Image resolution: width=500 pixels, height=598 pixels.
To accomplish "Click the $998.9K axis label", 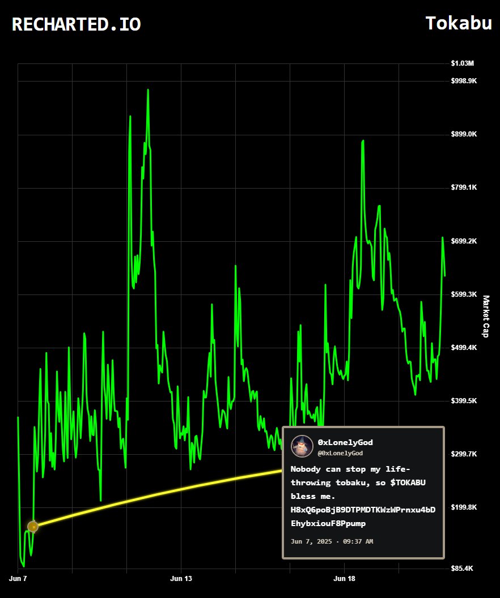I will [464, 81].
